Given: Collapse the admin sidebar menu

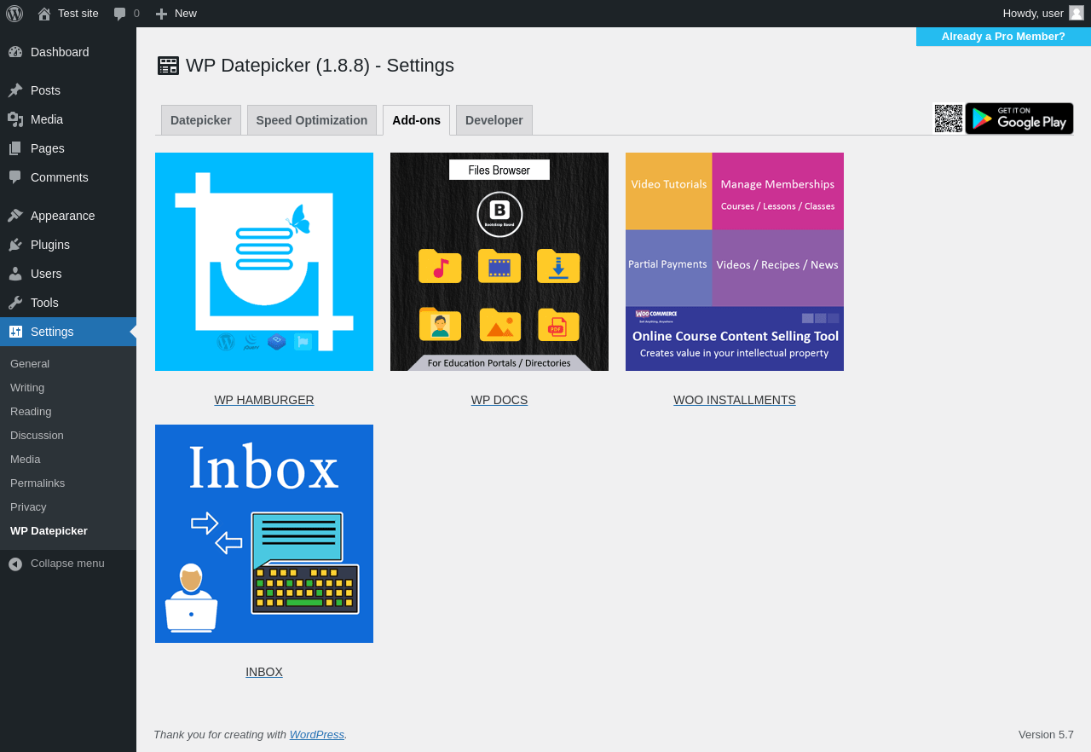Looking at the screenshot, I should pos(68,564).
